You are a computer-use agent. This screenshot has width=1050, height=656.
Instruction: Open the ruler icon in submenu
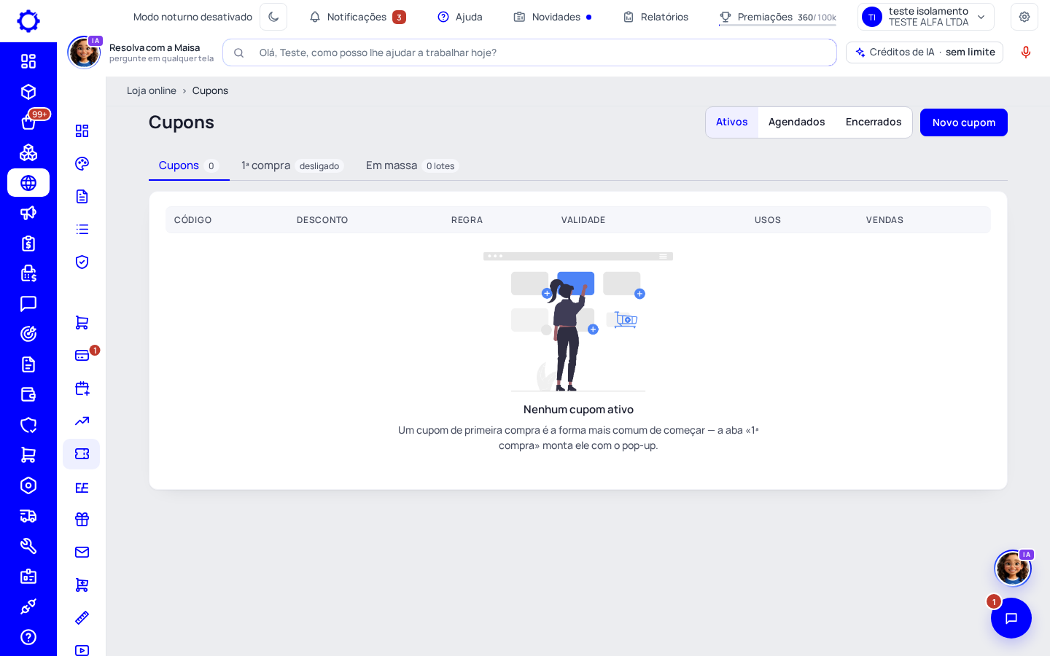coord(82,617)
